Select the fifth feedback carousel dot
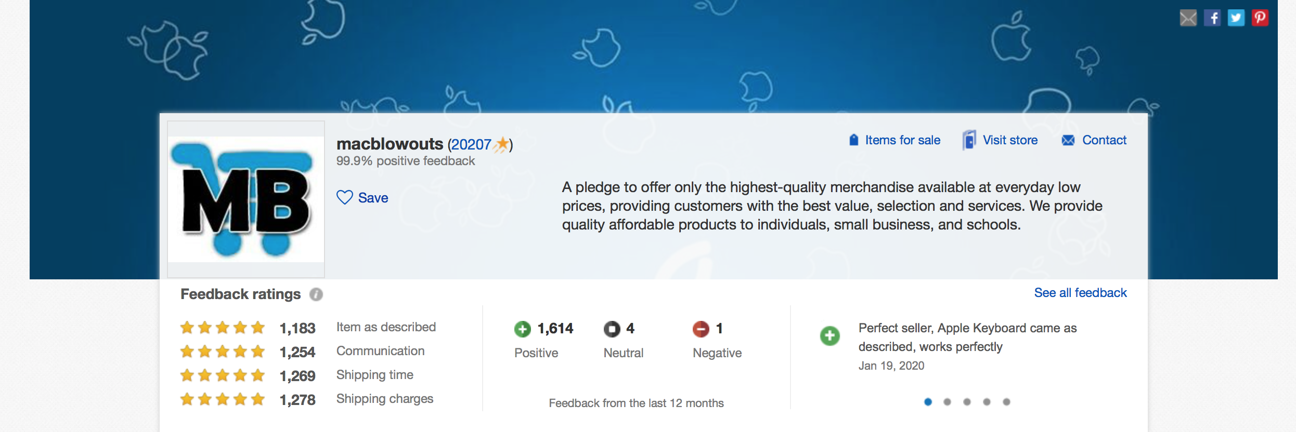The image size is (1296, 432). (x=1006, y=402)
